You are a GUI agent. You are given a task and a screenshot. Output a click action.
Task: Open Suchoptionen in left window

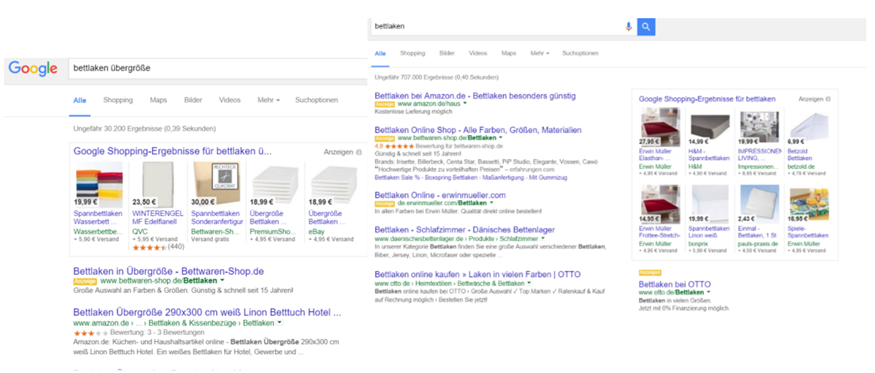tap(317, 100)
